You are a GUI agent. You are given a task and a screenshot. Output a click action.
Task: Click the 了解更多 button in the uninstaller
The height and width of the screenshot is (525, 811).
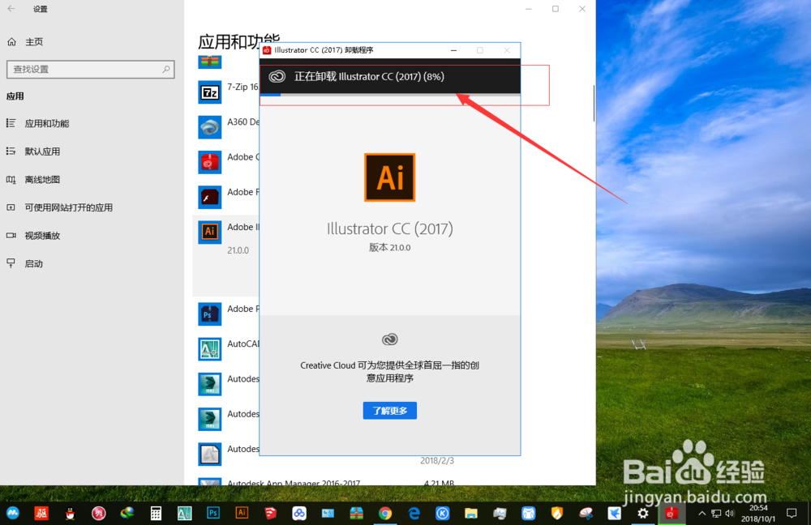pyautogui.click(x=389, y=410)
